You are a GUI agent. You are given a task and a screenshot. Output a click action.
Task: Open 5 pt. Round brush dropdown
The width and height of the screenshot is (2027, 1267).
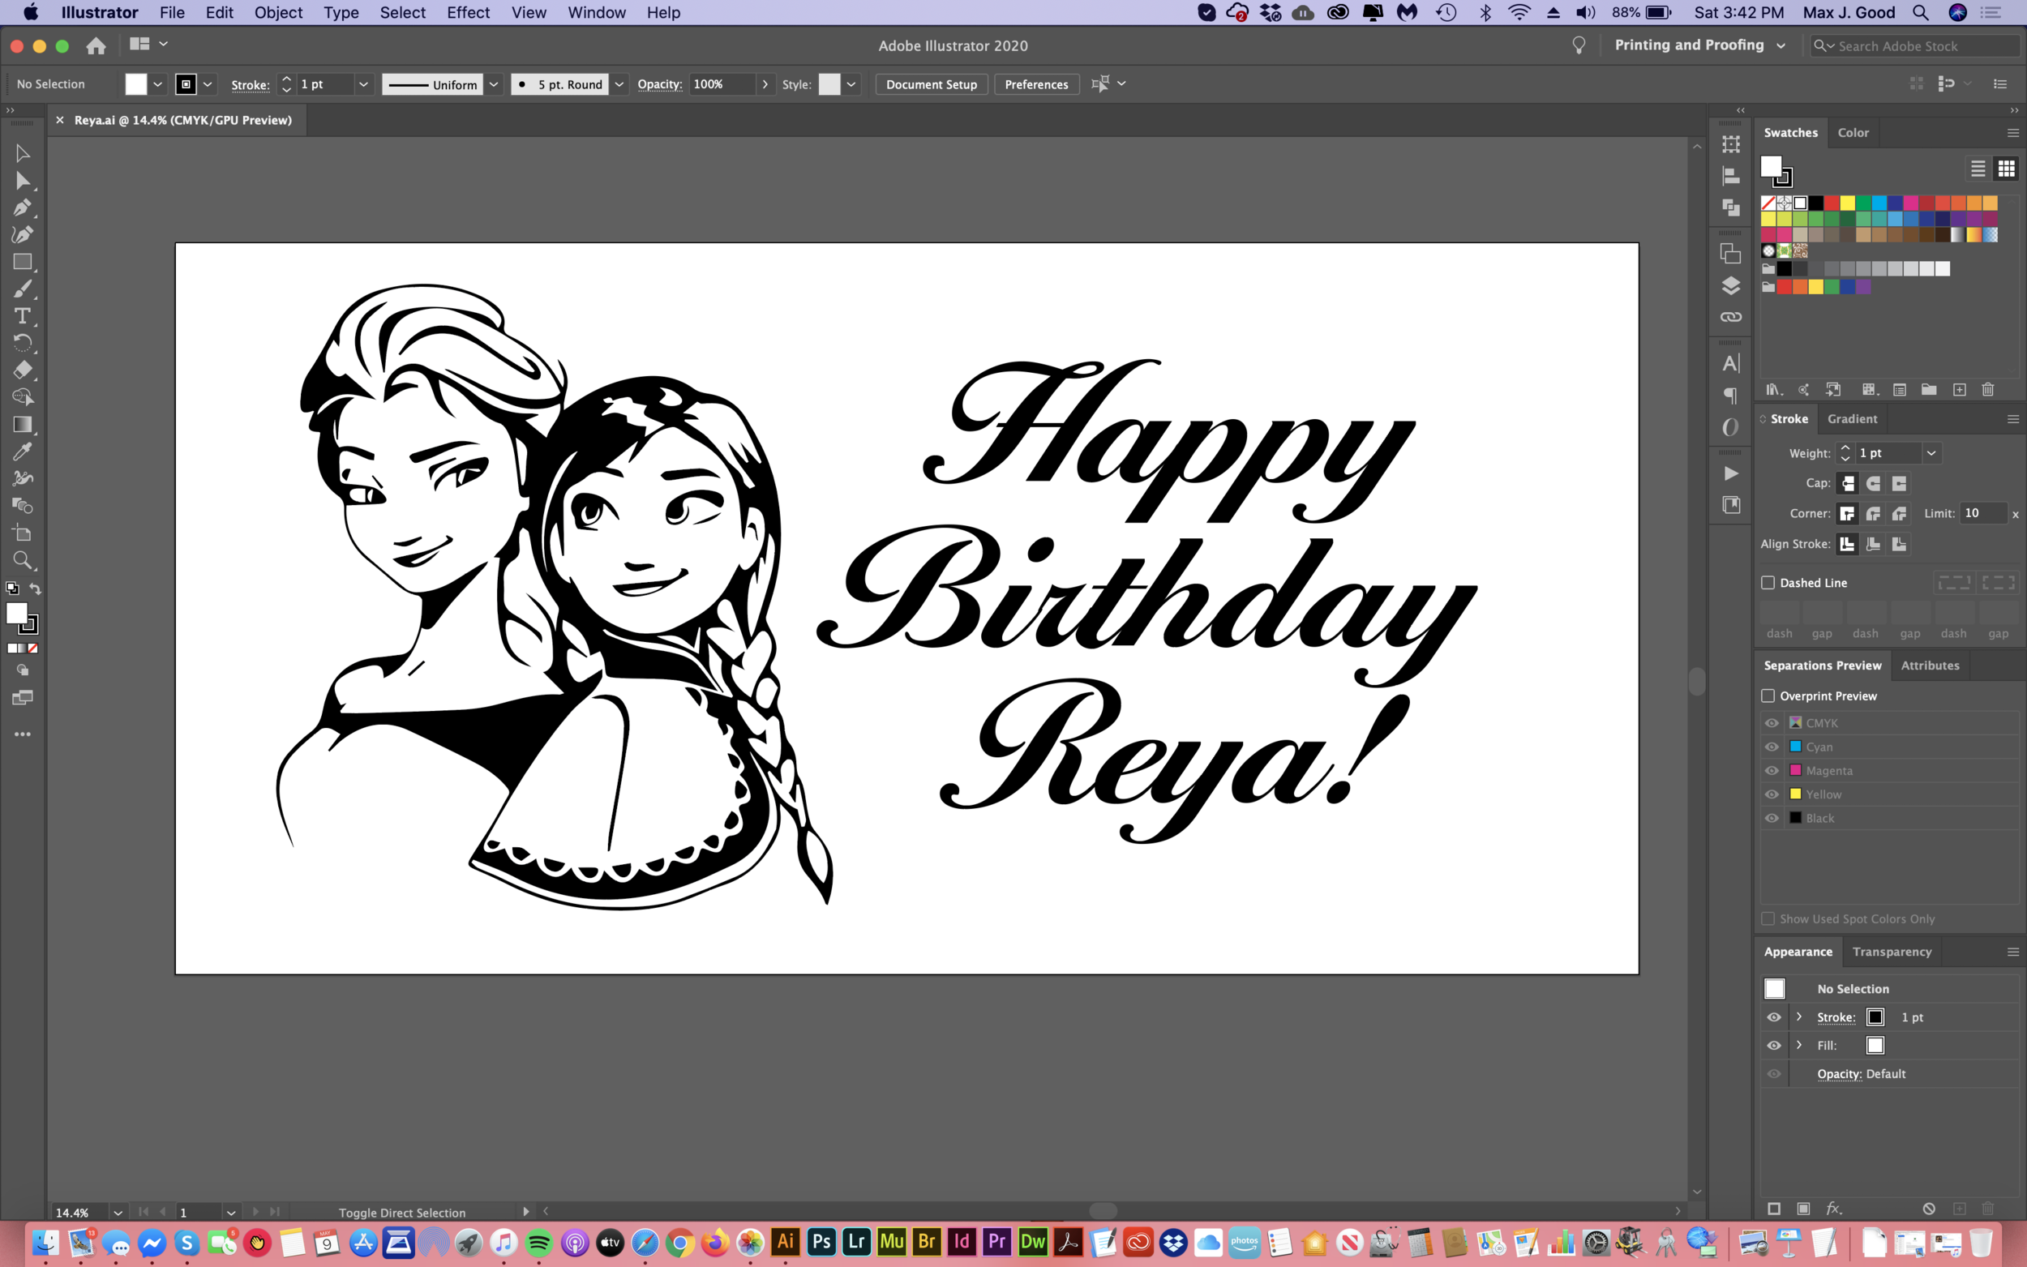point(619,84)
